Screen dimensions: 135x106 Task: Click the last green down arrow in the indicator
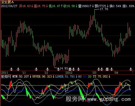[122, 84]
